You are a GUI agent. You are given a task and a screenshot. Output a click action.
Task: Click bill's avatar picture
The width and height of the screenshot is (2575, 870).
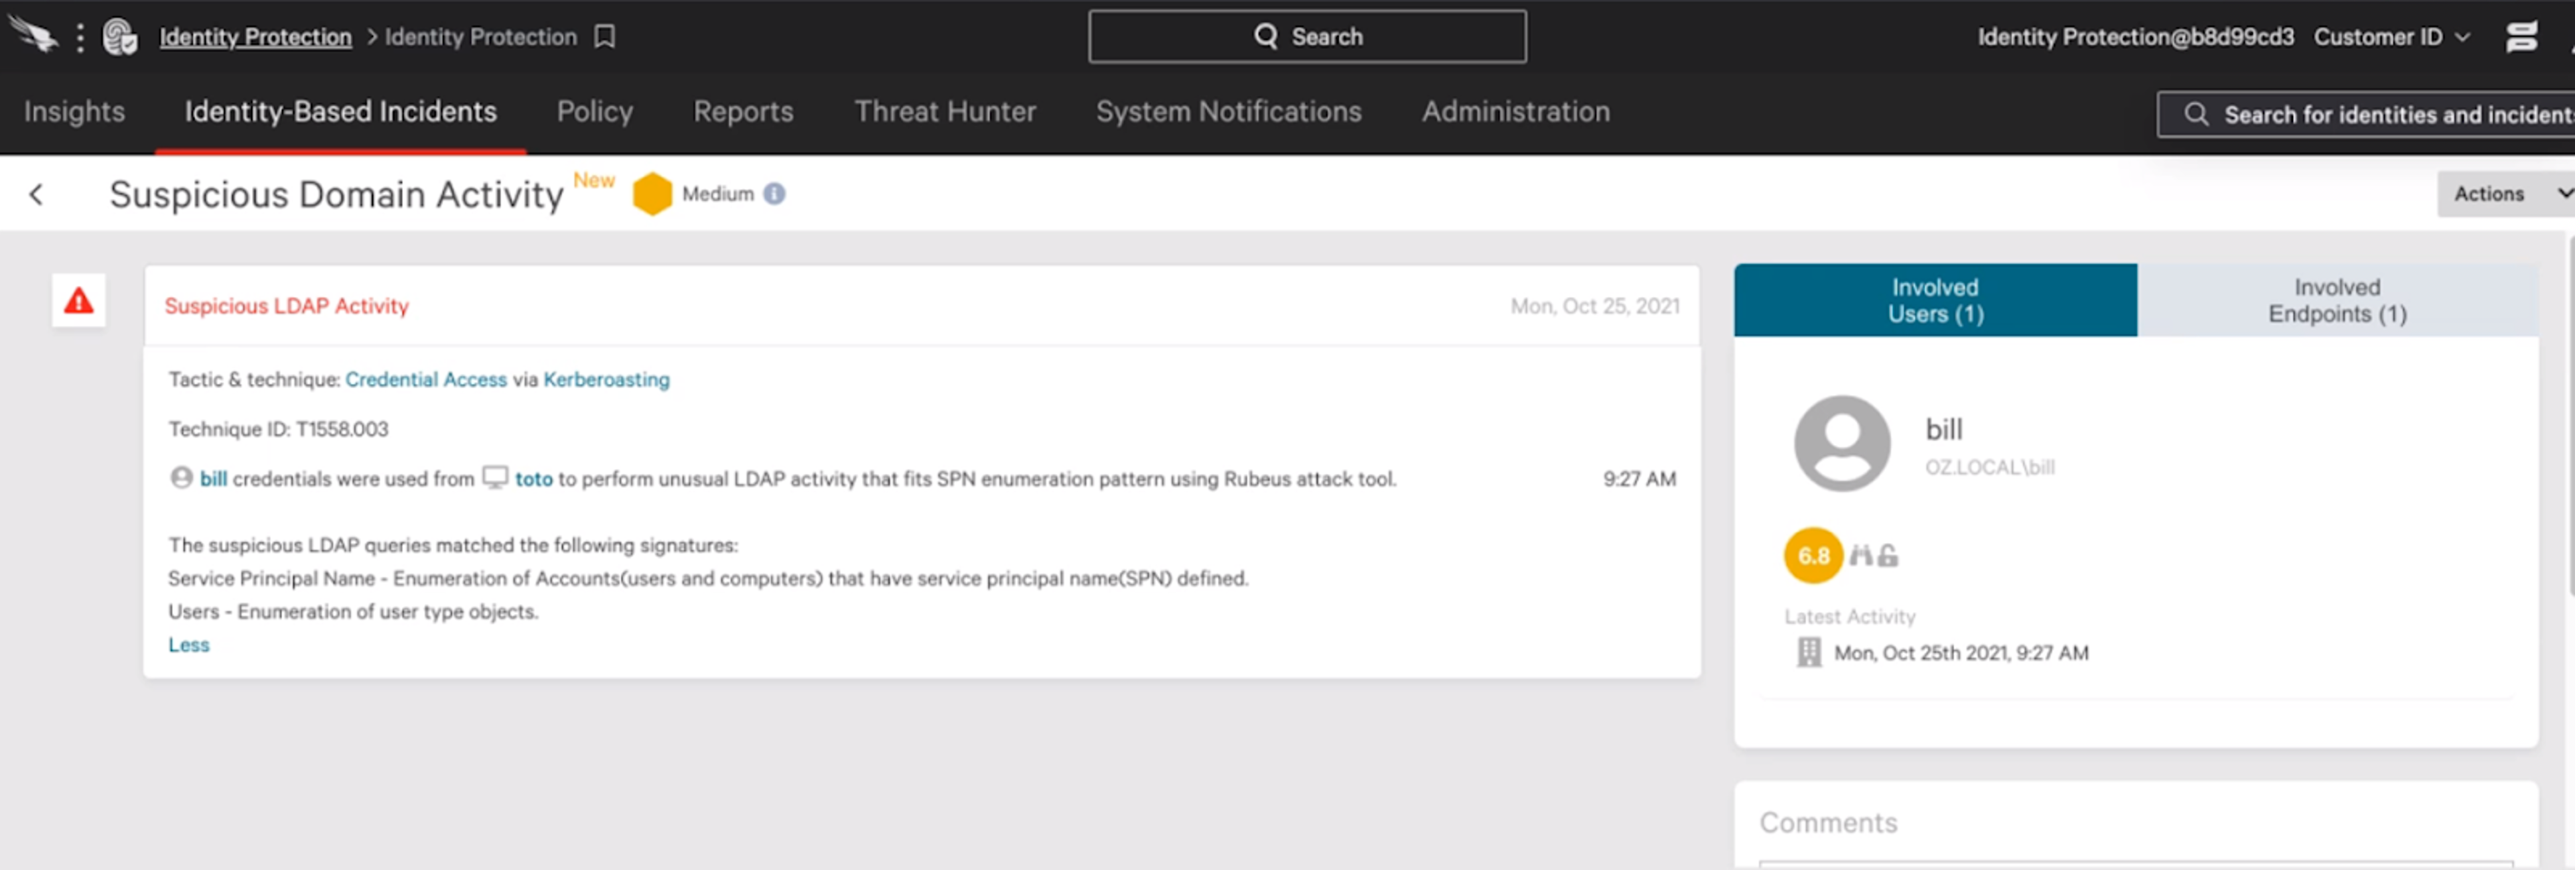(x=1841, y=442)
